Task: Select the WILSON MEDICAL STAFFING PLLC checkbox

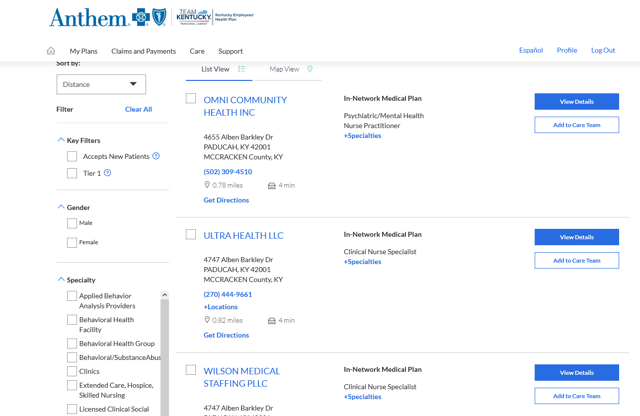Action: (x=191, y=370)
